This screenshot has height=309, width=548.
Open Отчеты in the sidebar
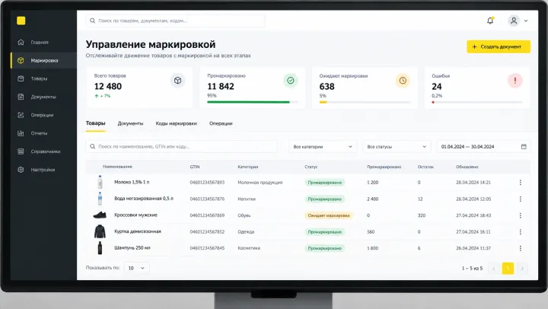(43, 133)
